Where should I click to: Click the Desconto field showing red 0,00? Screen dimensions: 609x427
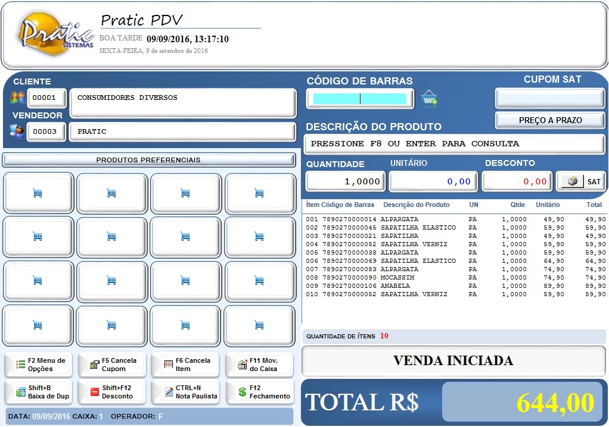point(517,181)
